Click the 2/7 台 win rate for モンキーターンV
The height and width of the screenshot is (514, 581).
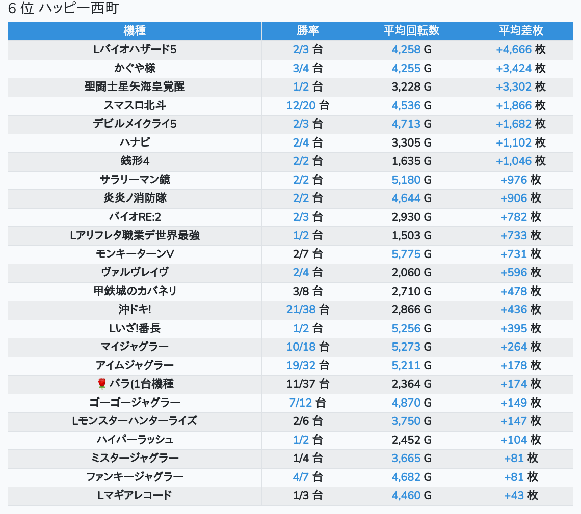(x=307, y=254)
